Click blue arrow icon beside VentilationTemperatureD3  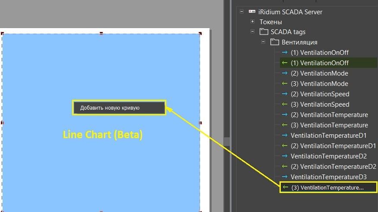point(285,177)
